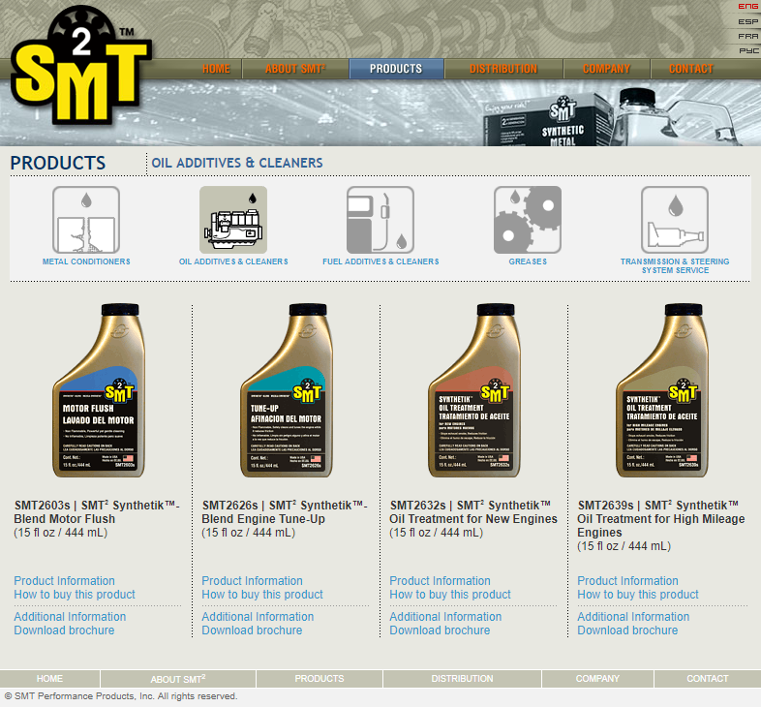
Task: Go to Company in the footer navigation
Action: pos(597,679)
